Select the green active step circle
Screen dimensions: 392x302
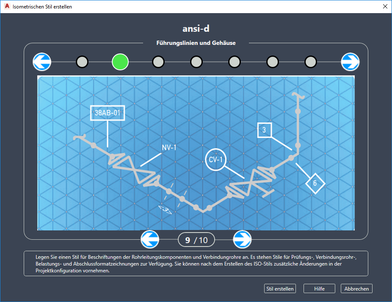120,62
